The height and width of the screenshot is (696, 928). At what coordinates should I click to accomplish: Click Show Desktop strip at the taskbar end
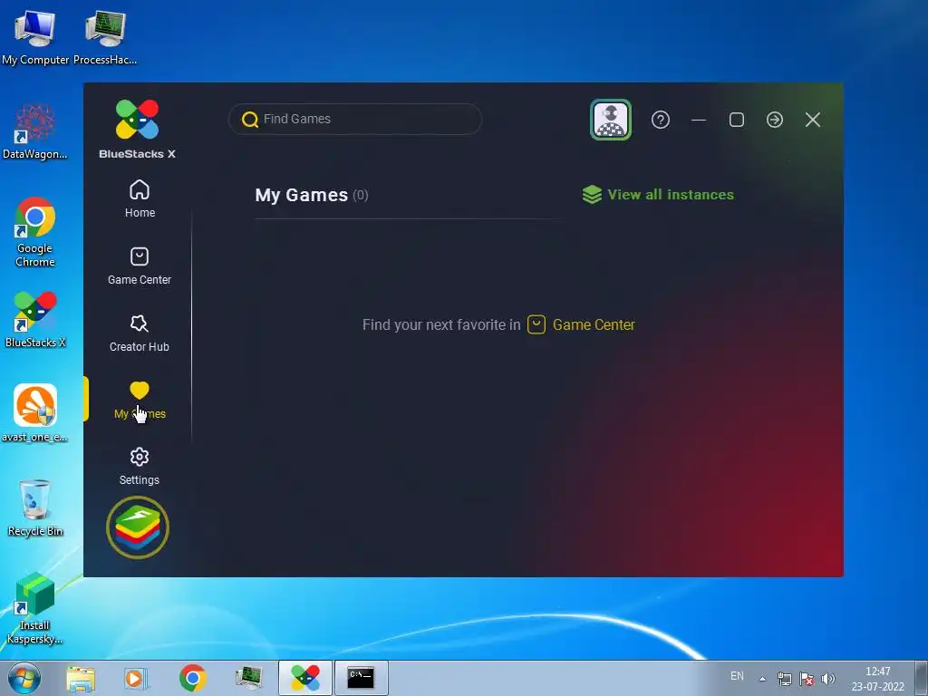click(922, 678)
